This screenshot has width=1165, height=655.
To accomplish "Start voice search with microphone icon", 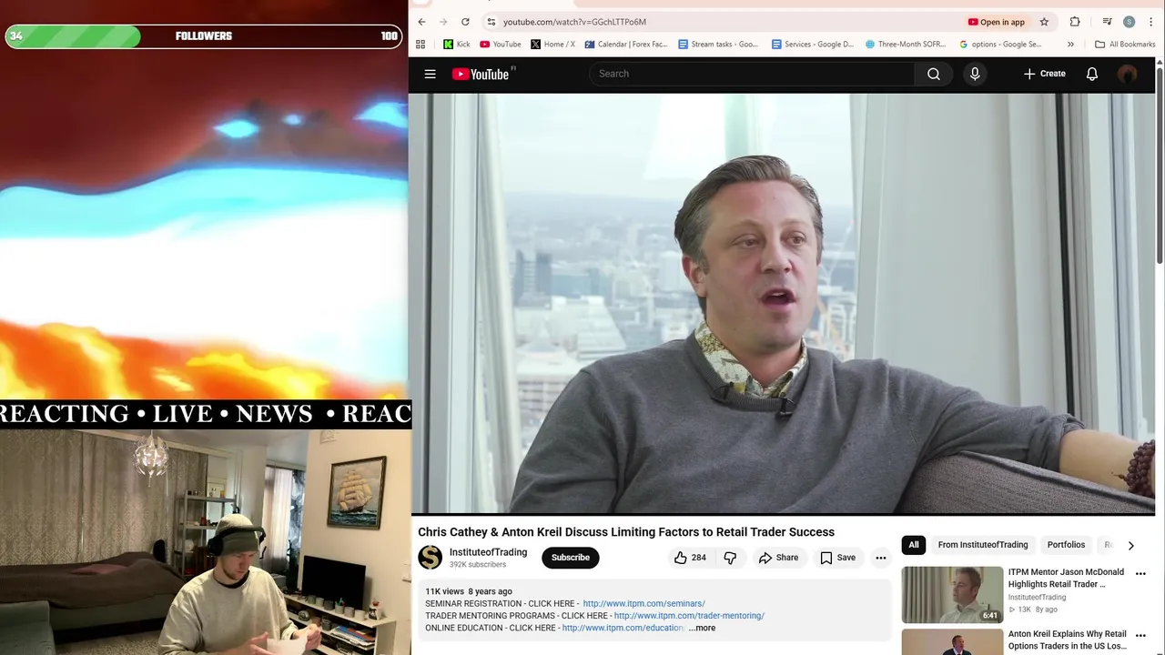I will [975, 74].
